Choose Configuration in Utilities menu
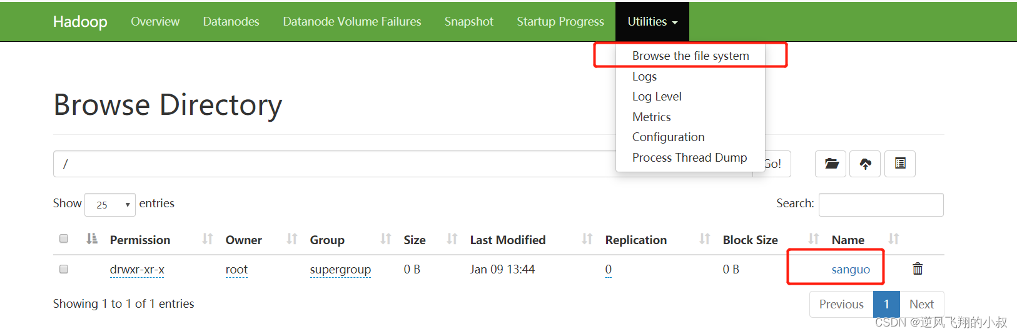 point(668,137)
